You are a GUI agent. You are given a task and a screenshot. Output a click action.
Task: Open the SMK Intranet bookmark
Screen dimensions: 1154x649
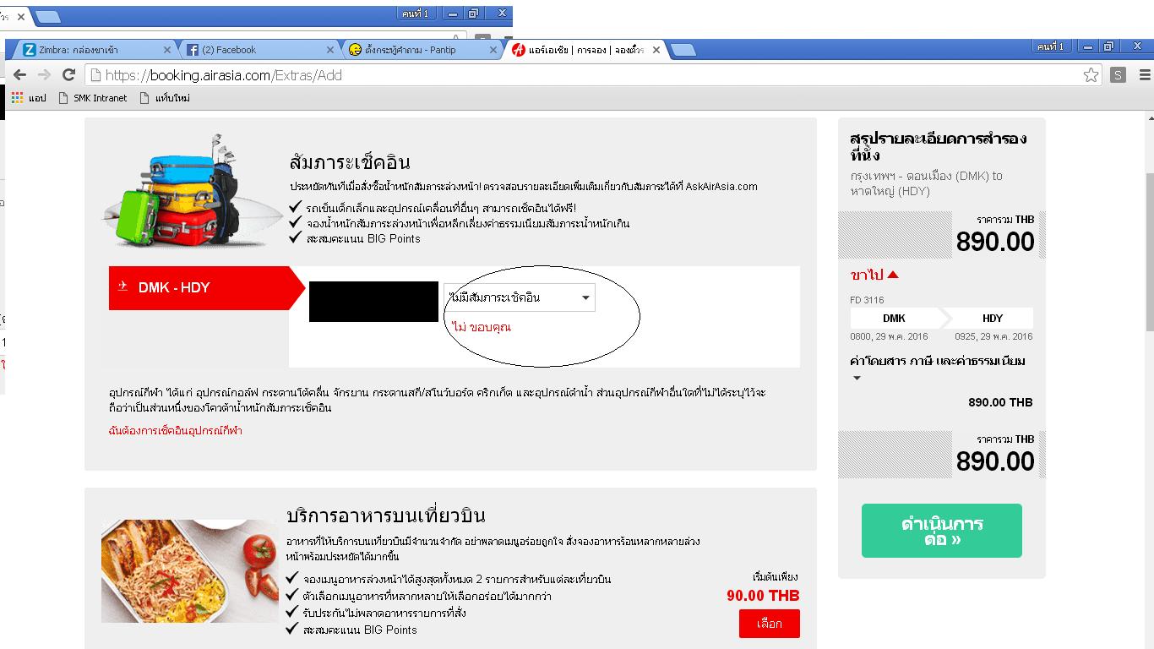click(93, 98)
